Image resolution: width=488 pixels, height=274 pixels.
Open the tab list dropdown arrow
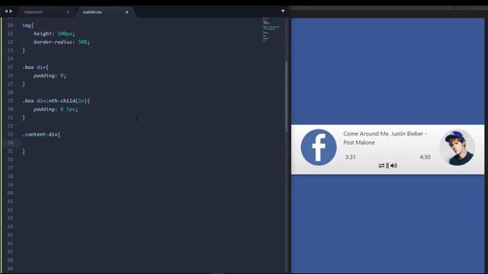click(283, 11)
